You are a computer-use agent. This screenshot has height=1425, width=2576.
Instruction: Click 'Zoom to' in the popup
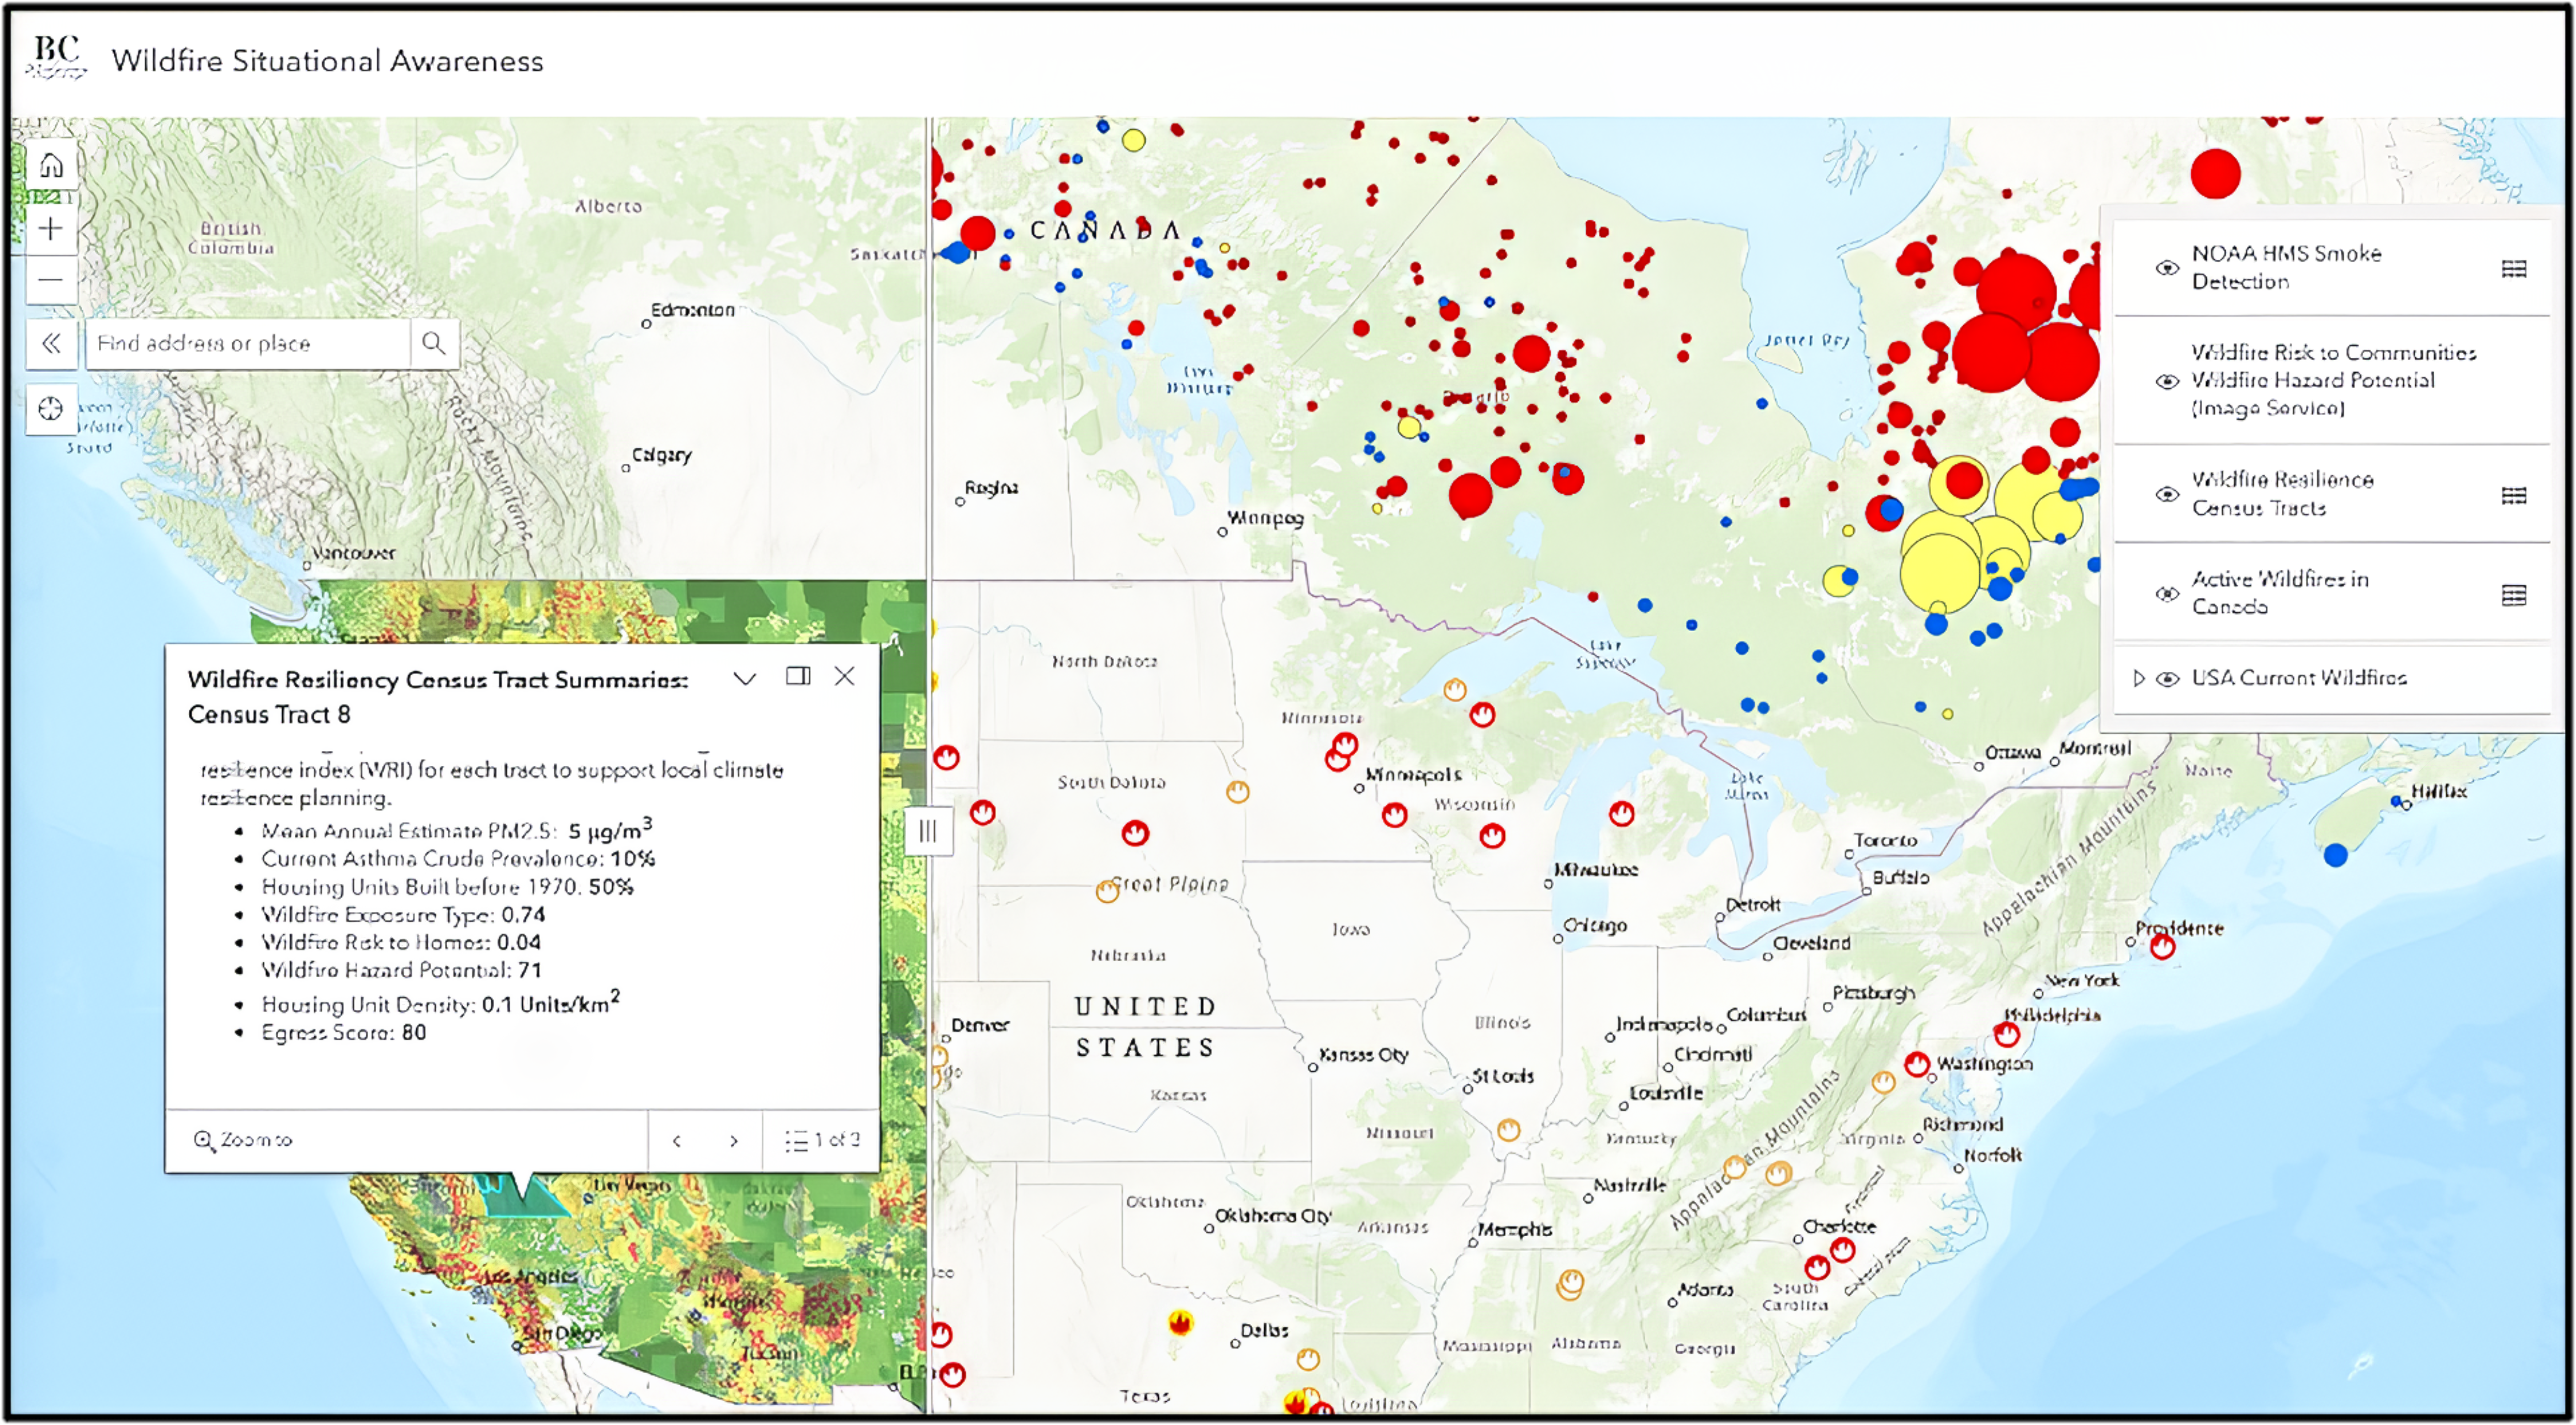click(x=243, y=1139)
